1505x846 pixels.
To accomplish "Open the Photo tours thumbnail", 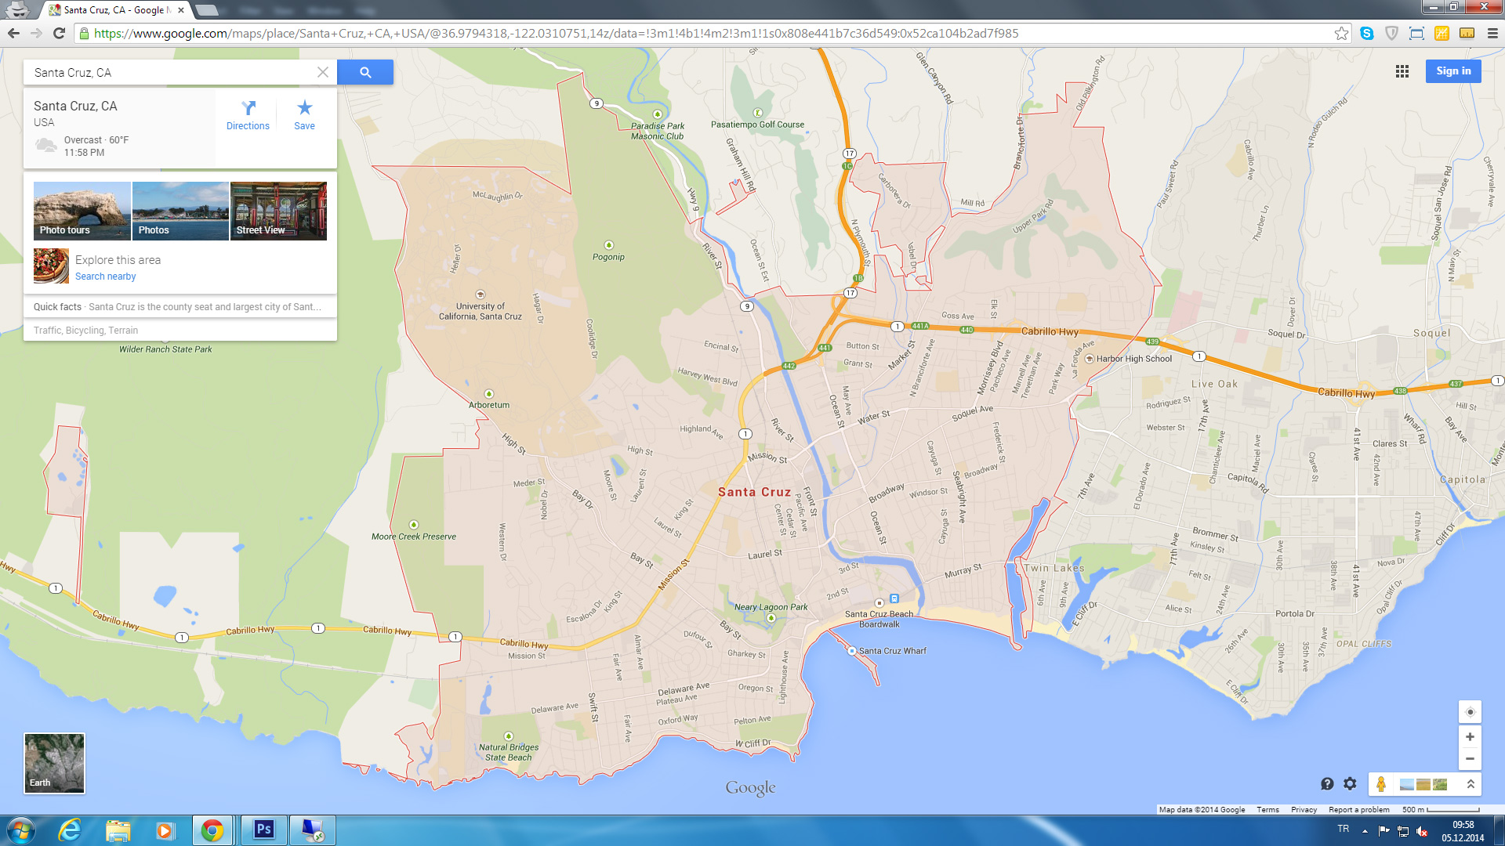I will pyautogui.click(x=82, y=211).
